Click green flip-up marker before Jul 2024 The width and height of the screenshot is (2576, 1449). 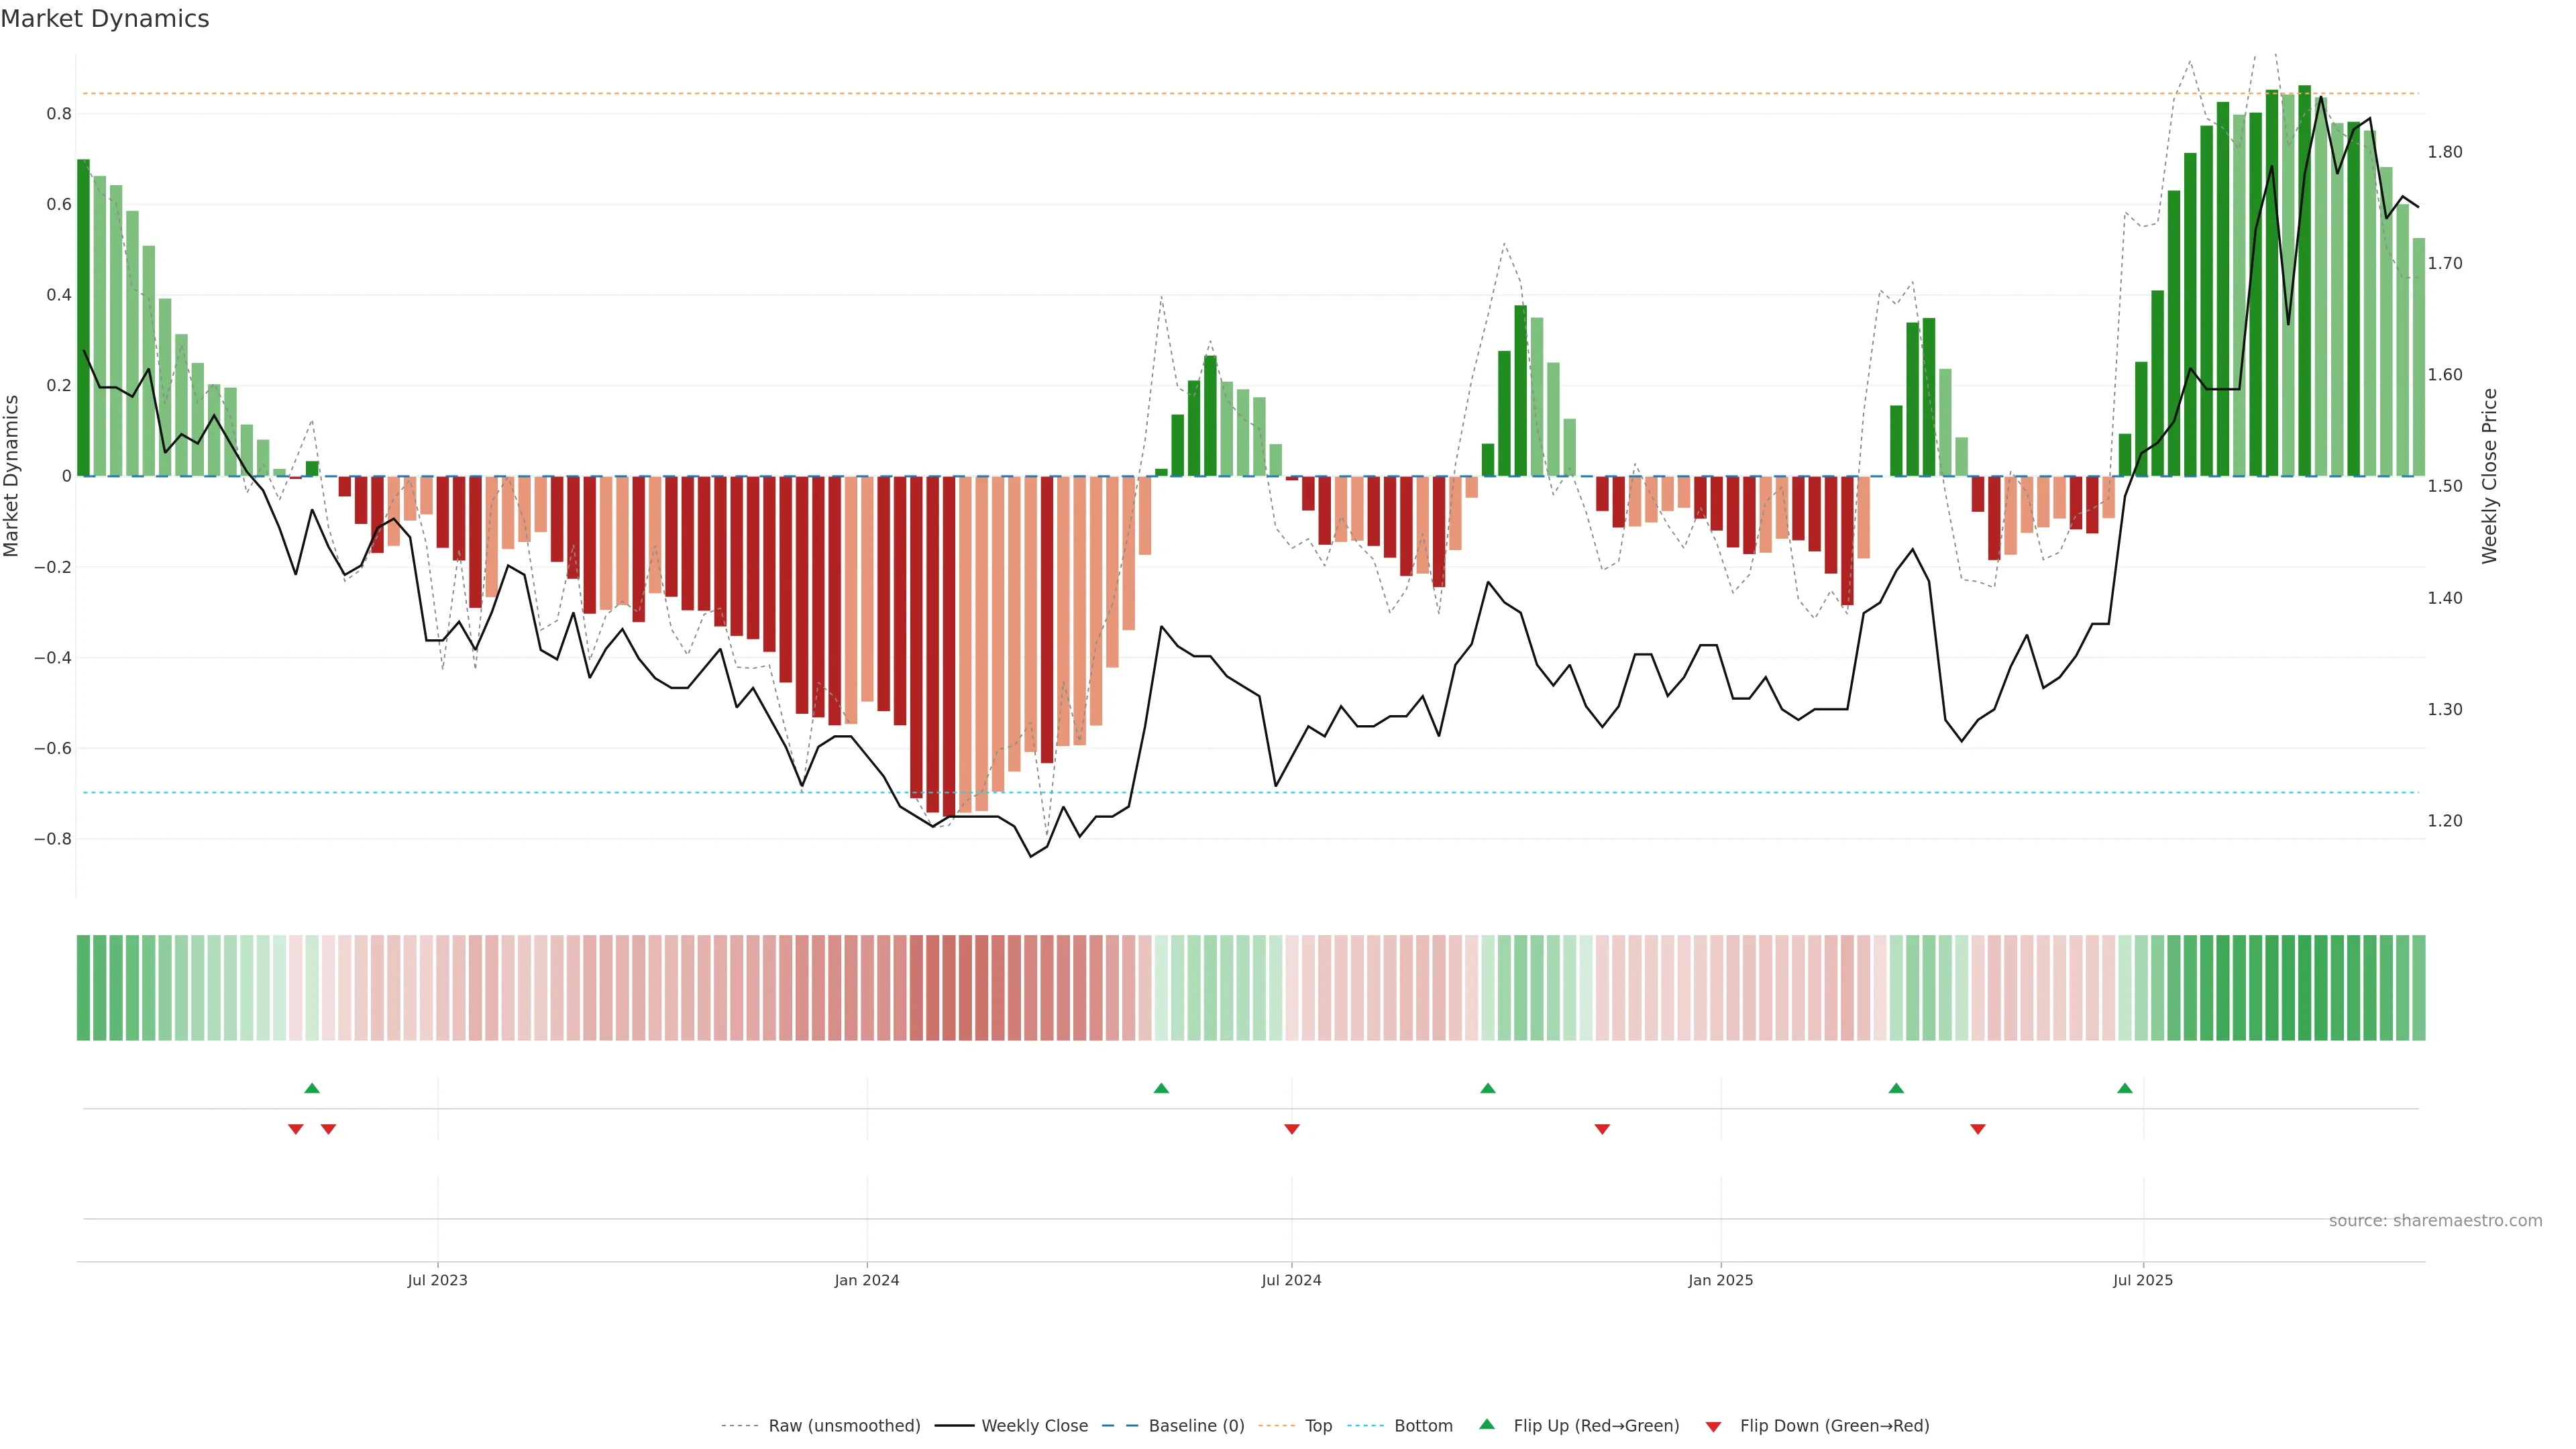pyautogui.click(x=1161, y=1088)
